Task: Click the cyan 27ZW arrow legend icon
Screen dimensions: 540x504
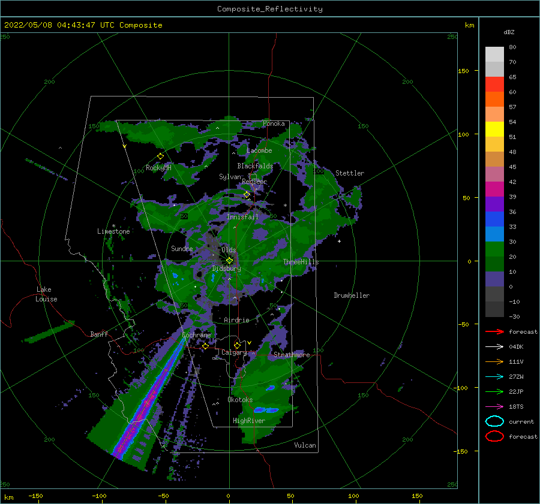Action: coord(494,377)
